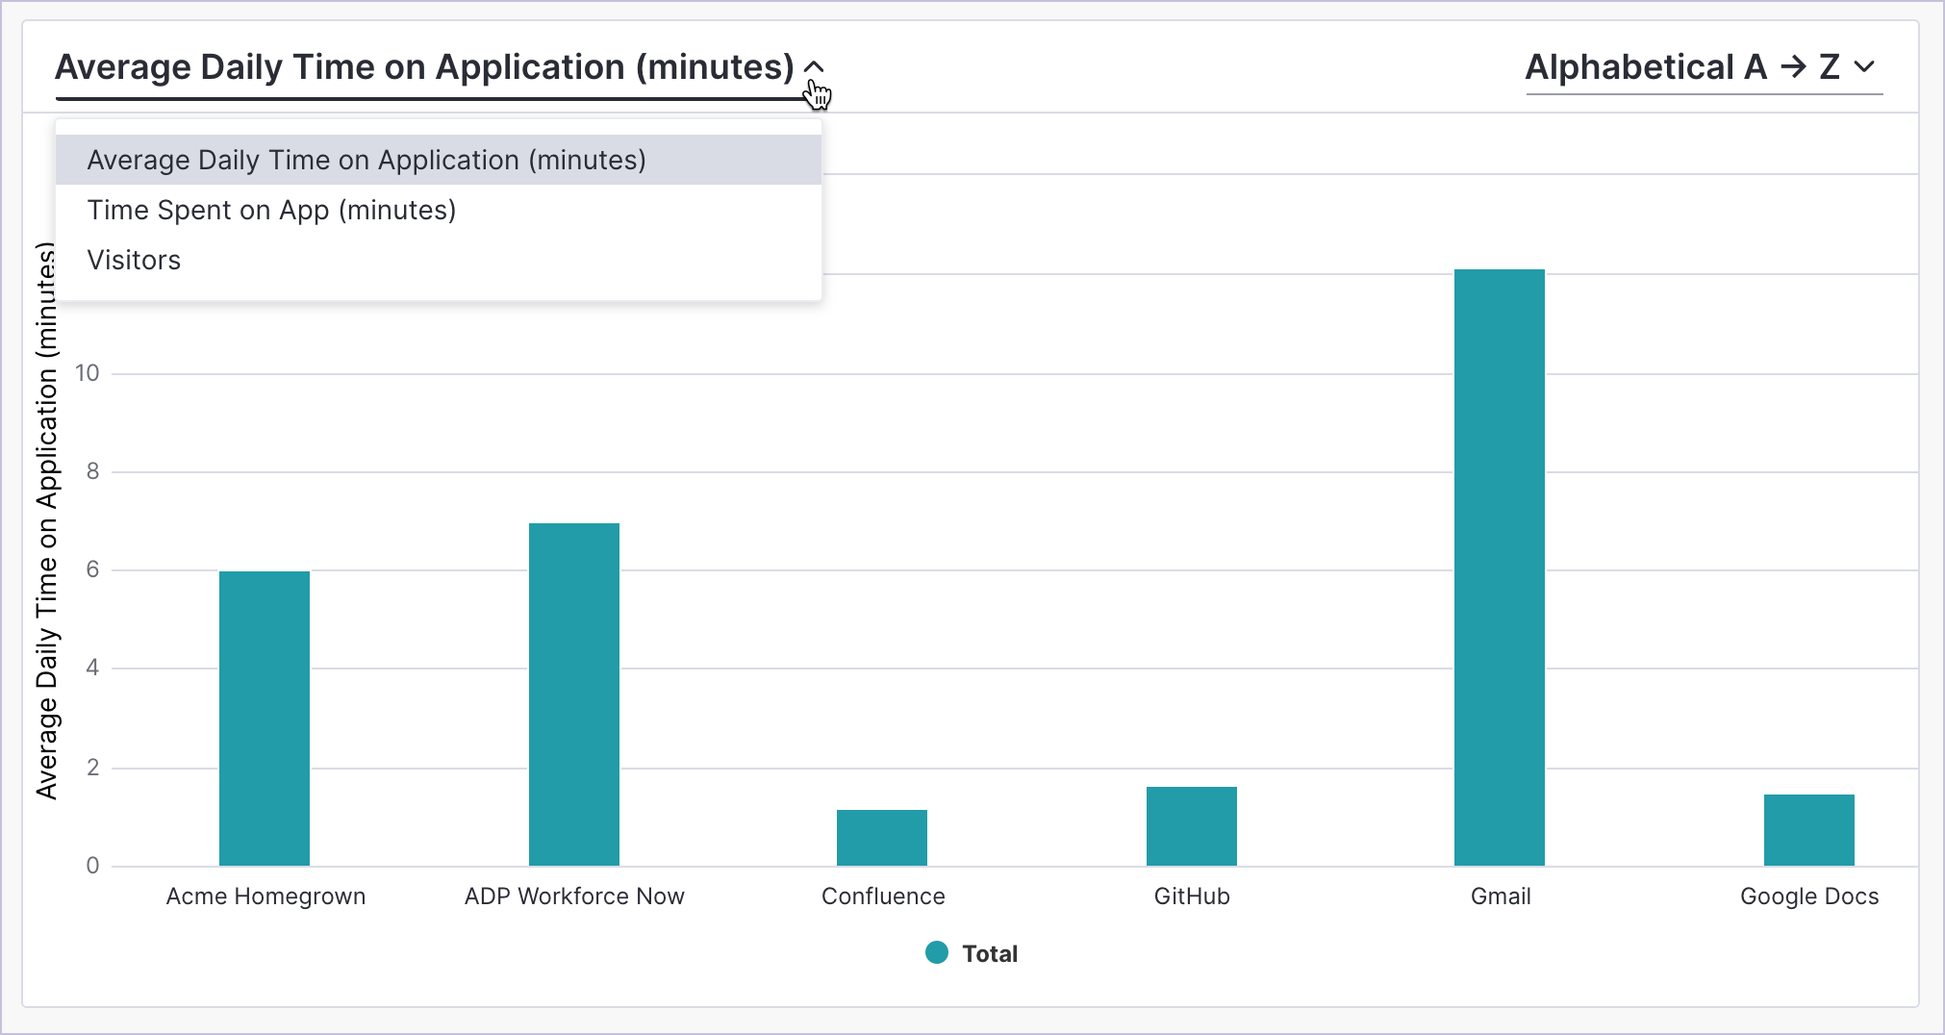The height and width of the screenshot is (1035, 1945).
Task: Click the ADP Workforce Now axis label
Action: (574, 896)
